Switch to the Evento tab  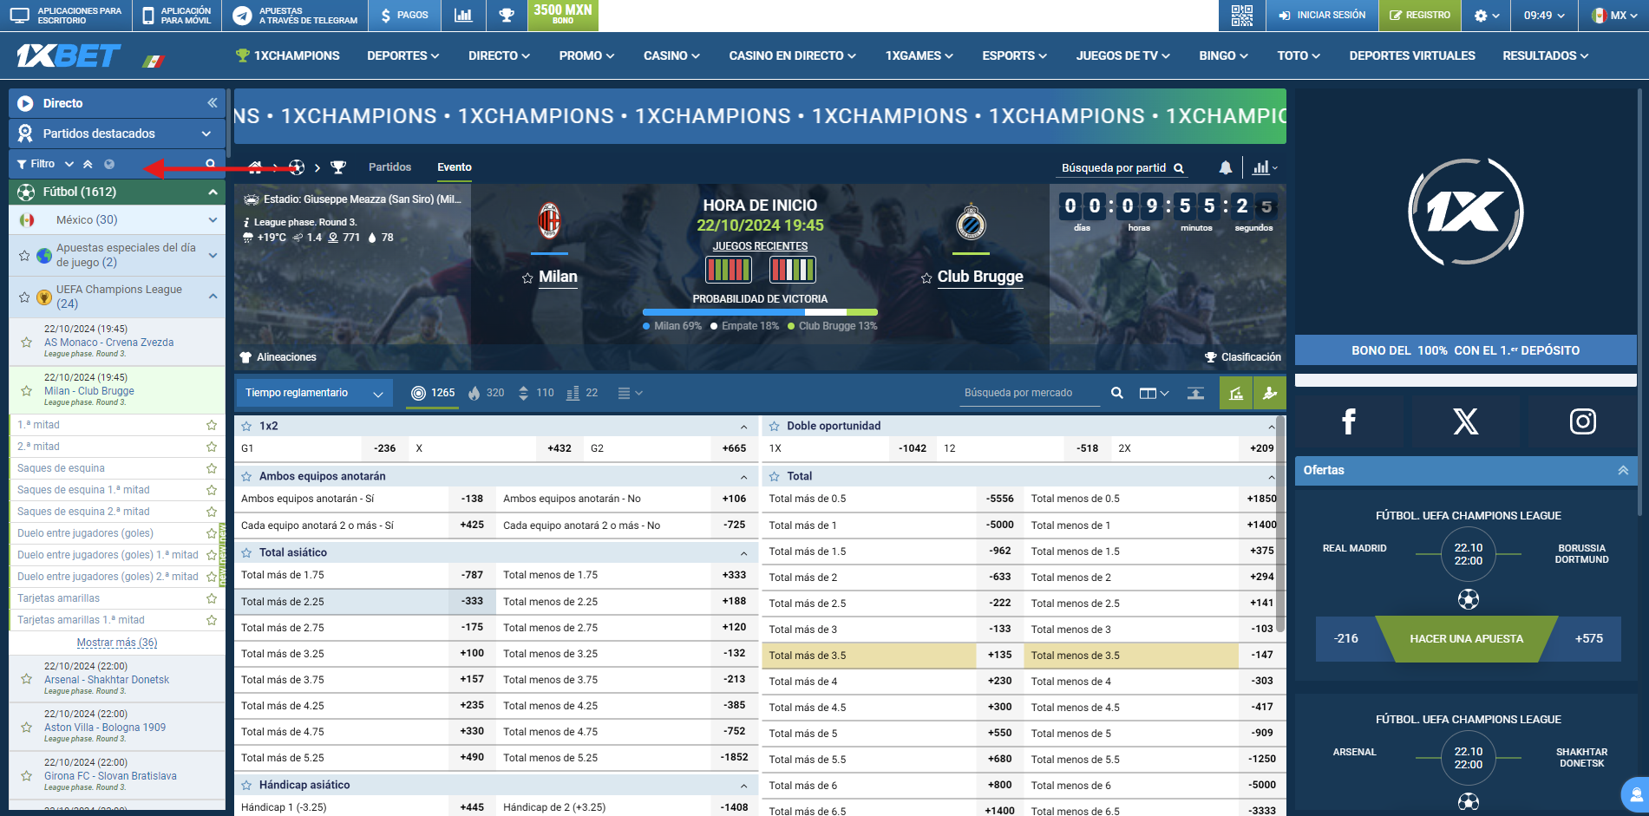tap(455, 167)
